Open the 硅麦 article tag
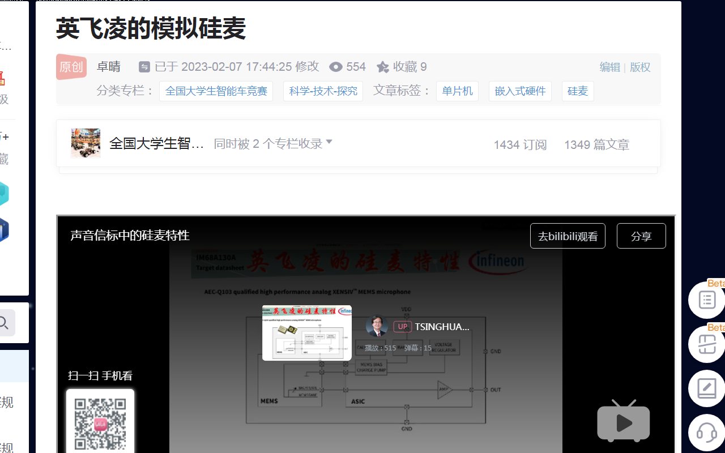Viewport: 725px width, 453px height. 578,91
